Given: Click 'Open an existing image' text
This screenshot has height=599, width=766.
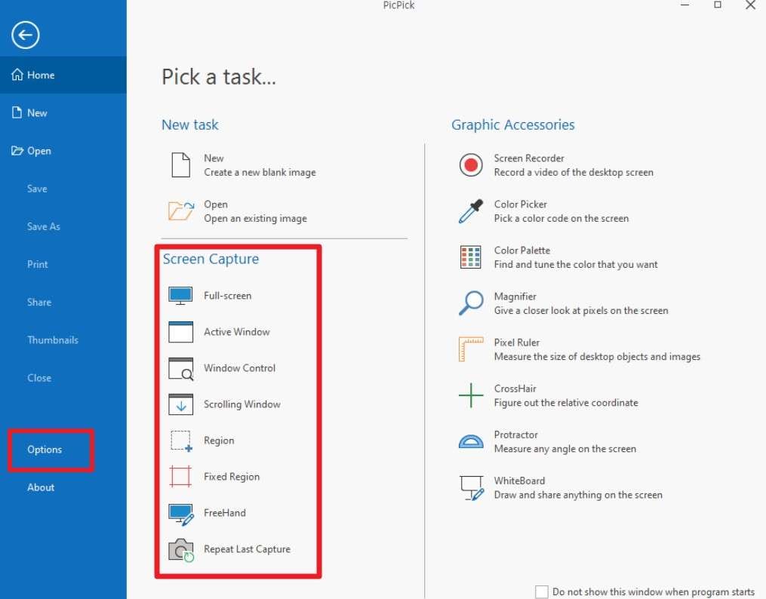Looking at the screenshot, I should pos(256,218).
